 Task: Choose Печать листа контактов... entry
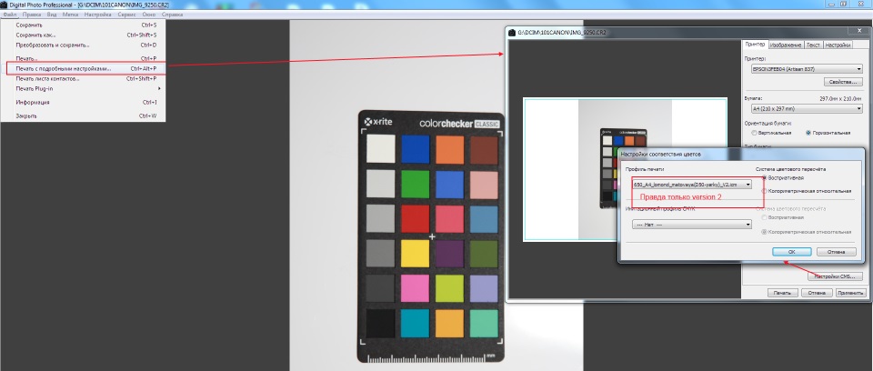point(83,78)
